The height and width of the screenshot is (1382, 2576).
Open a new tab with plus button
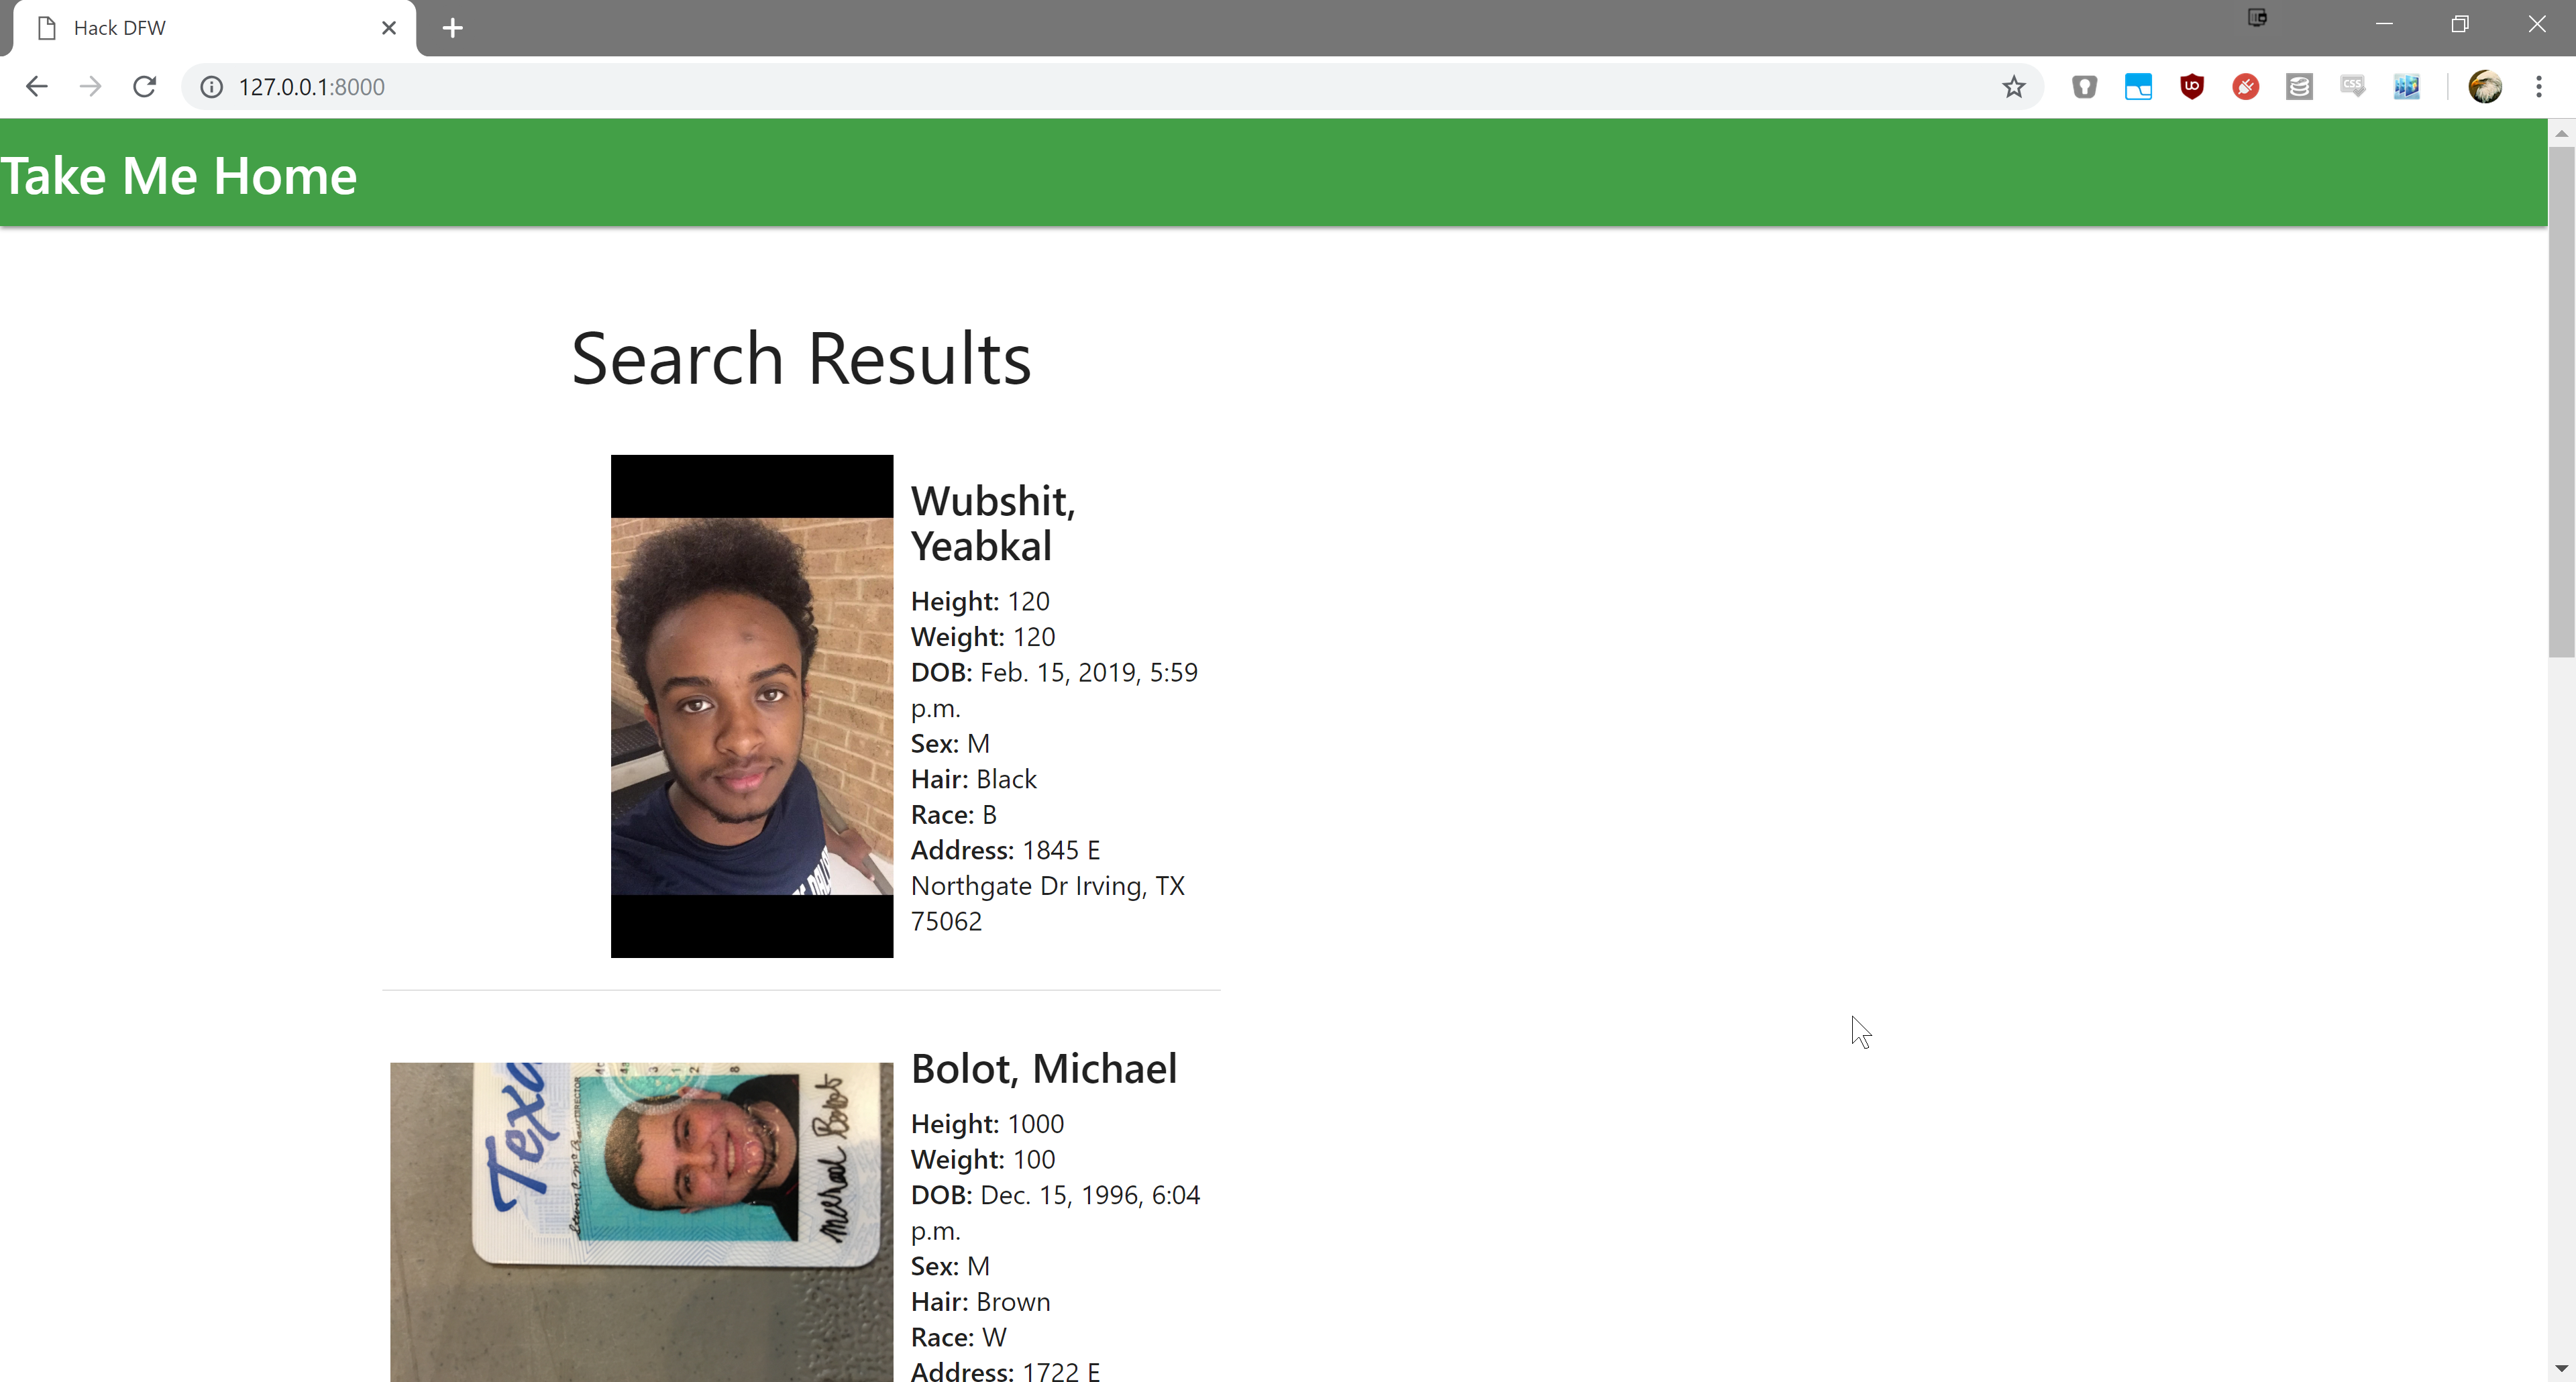pyautogui.click(x=452, y=28)
